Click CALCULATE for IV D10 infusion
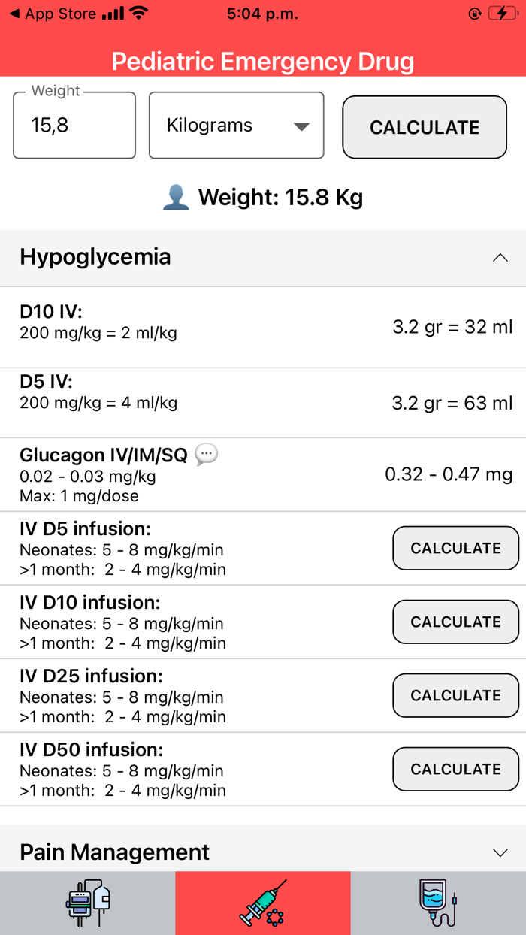Image resolution: width=526 pixels, height=935 pixels. (455, 622)
